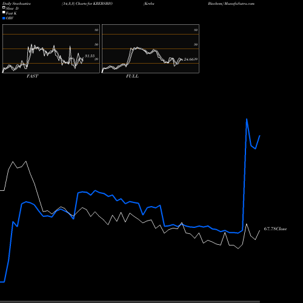Click the 'Charts for KREBSBIO' heading text

94,4
